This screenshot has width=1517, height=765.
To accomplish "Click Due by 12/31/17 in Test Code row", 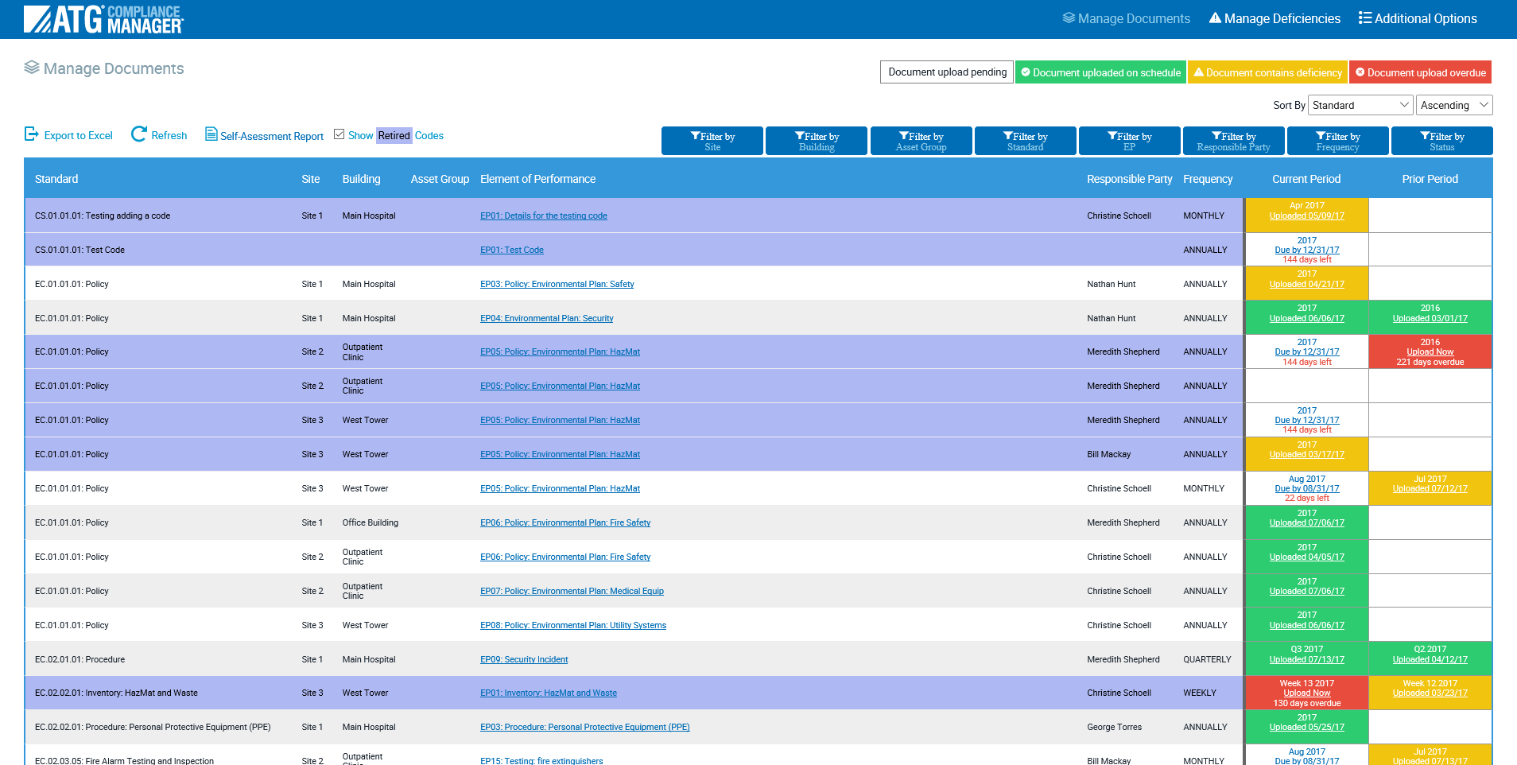I will (1306, 250).
